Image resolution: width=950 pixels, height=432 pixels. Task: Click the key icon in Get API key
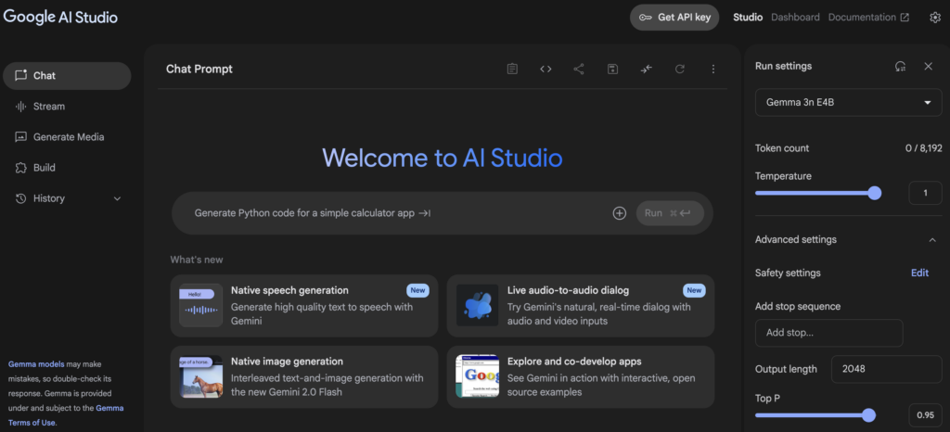[646, 18]
